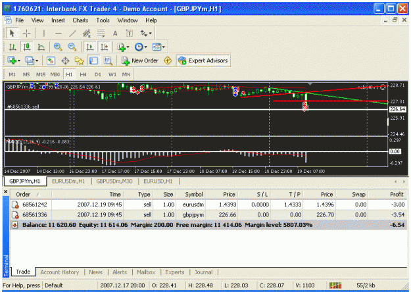
Task: Draw a vertical line tool
Action: pos(43,34)
